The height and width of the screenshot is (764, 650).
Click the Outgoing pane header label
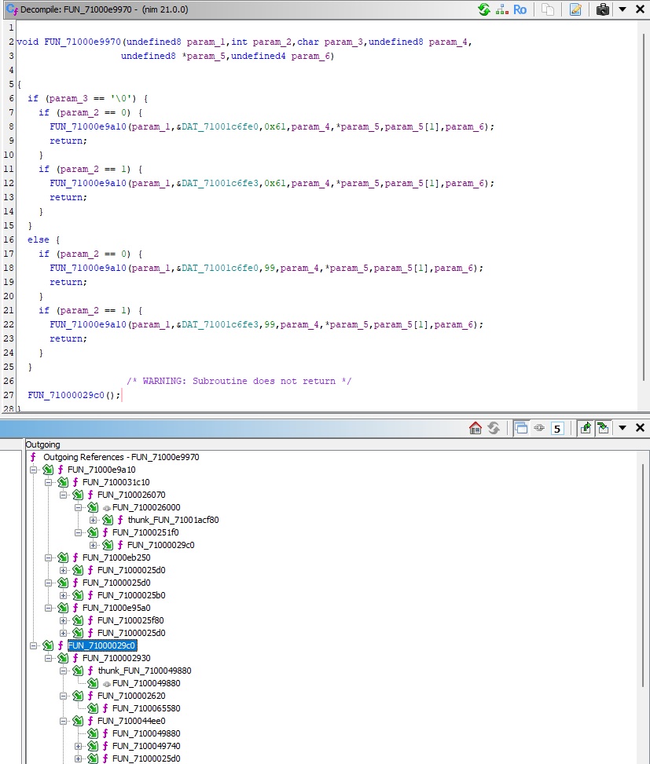point(43,444)
